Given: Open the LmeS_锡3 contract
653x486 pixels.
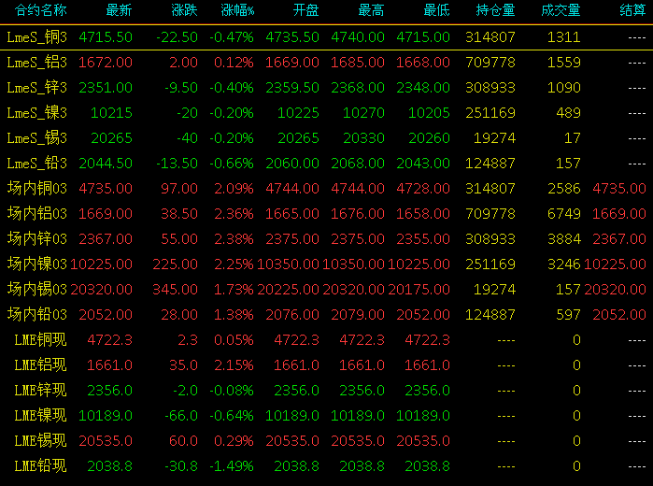Looking at the screenshot, I should tap(36, 138).
